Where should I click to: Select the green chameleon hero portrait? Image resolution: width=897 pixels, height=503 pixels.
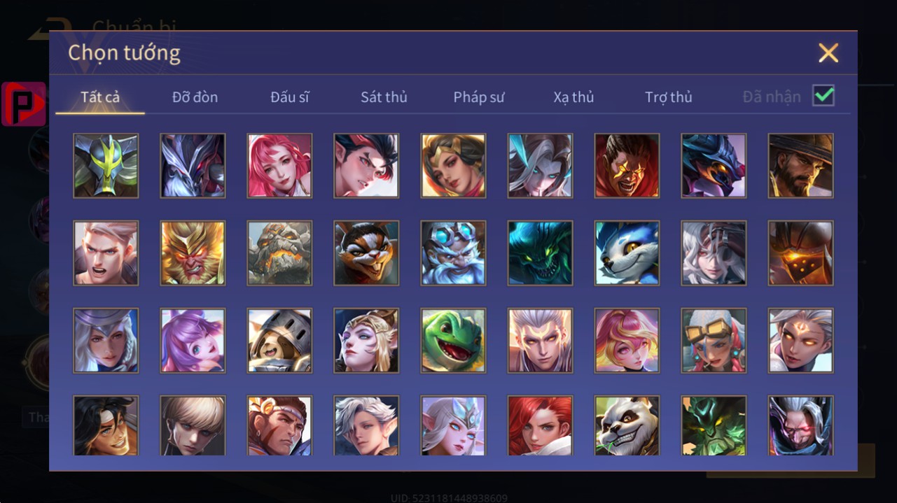(x=453, y=340)
